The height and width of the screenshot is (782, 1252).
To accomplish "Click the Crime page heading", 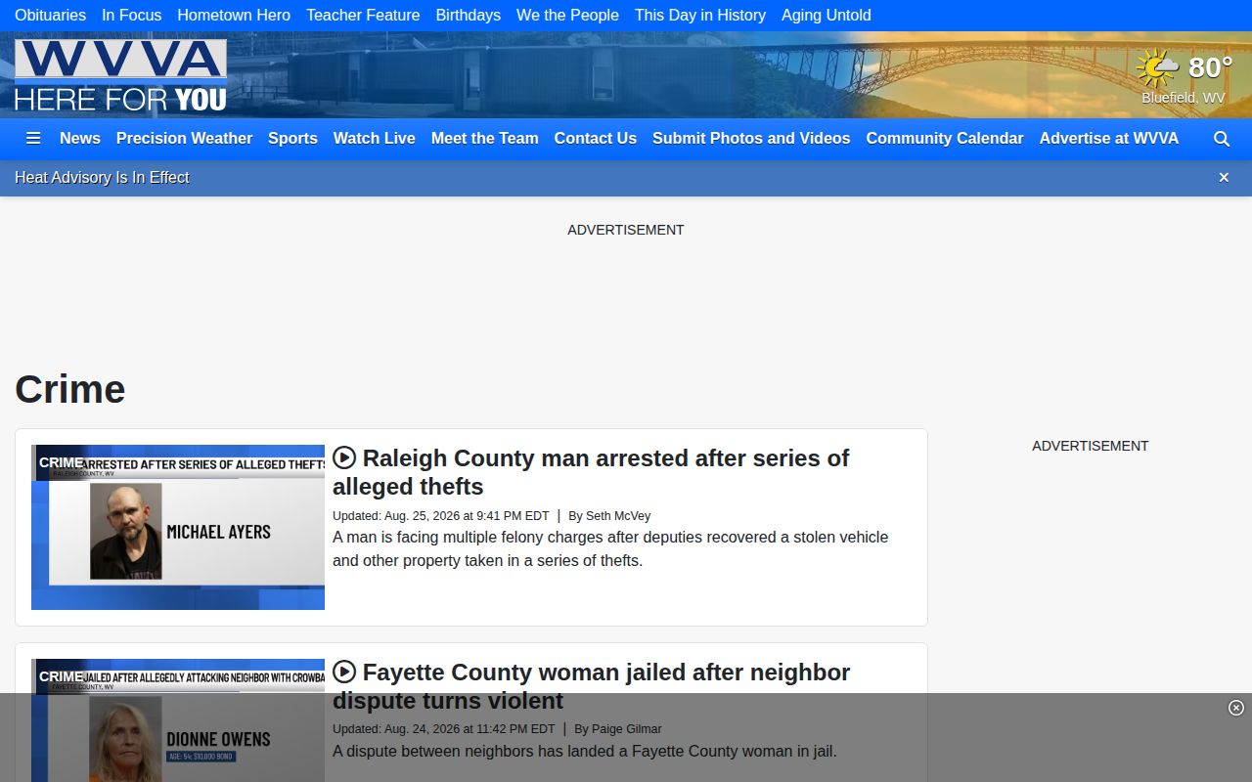I will pos(70,389).
